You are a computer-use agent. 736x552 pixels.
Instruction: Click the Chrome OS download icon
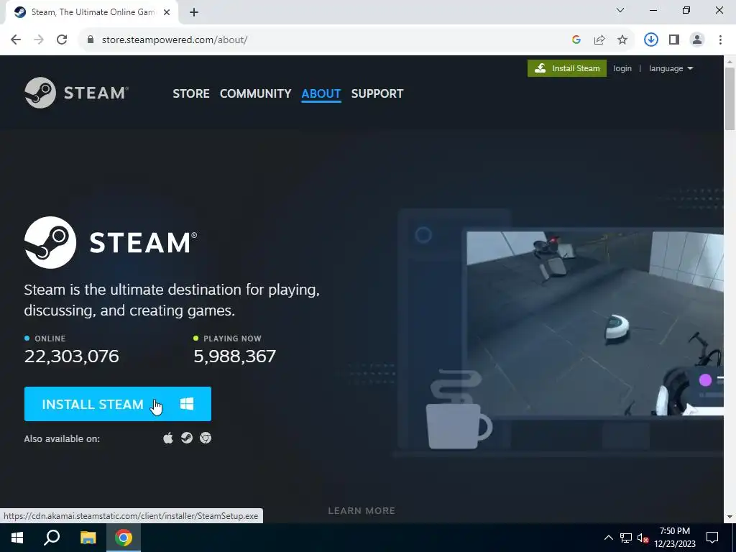coord(206,438)
